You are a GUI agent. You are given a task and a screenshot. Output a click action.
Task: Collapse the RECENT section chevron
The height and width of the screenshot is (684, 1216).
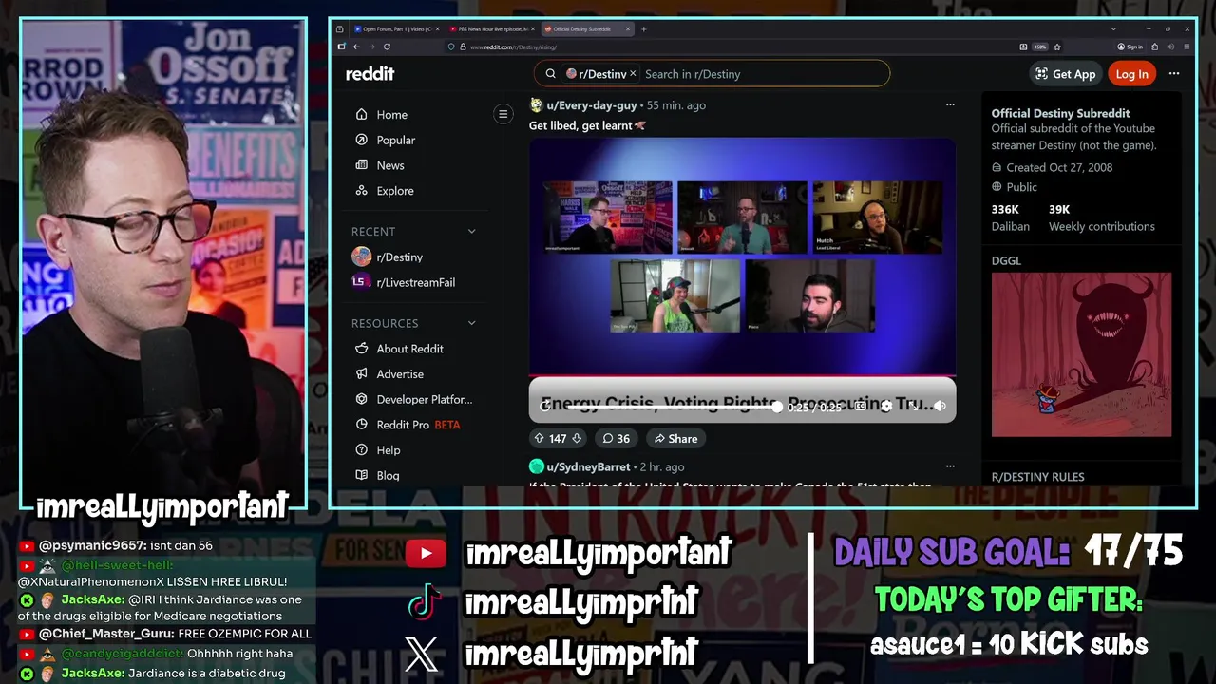point(471,232)
